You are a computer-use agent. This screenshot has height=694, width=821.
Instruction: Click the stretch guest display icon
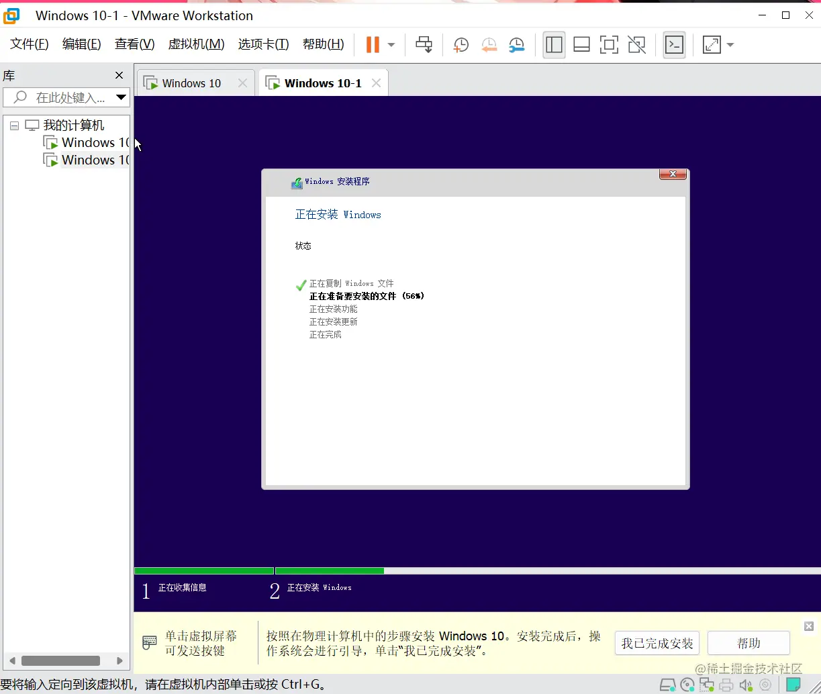(x=711, y=45)
